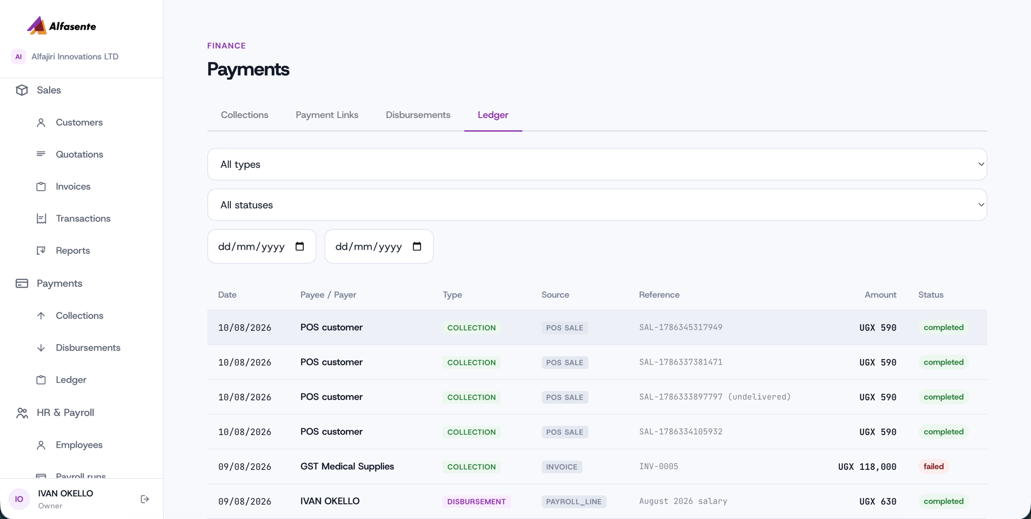
Task: Click the Amount column header
Action: pyautogui.click(x=880, y=295)
